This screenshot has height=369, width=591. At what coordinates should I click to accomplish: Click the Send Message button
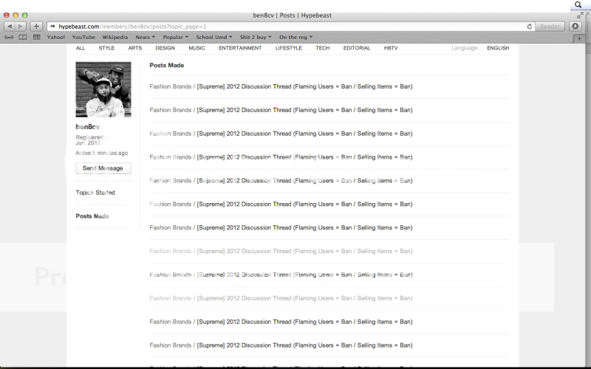tap(103, 168)
